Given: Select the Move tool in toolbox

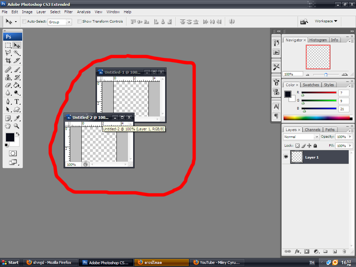Looking at the screenshot, I should pos(17,46).
